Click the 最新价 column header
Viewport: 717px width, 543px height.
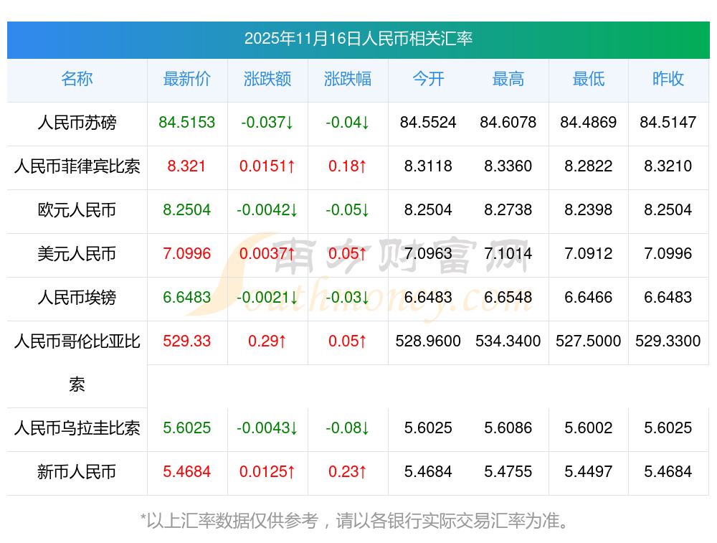pyautogui.click(x=186, y=79)
